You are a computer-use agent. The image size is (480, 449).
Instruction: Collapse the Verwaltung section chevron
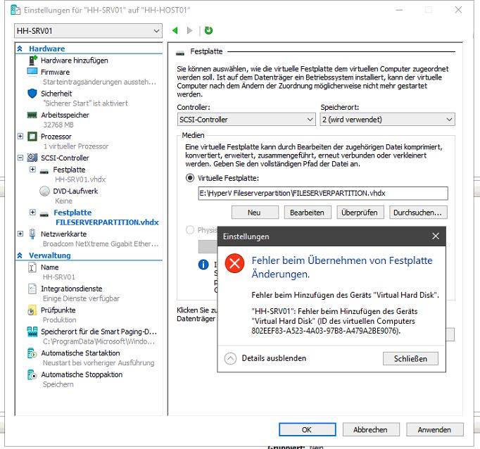(20, 255)
